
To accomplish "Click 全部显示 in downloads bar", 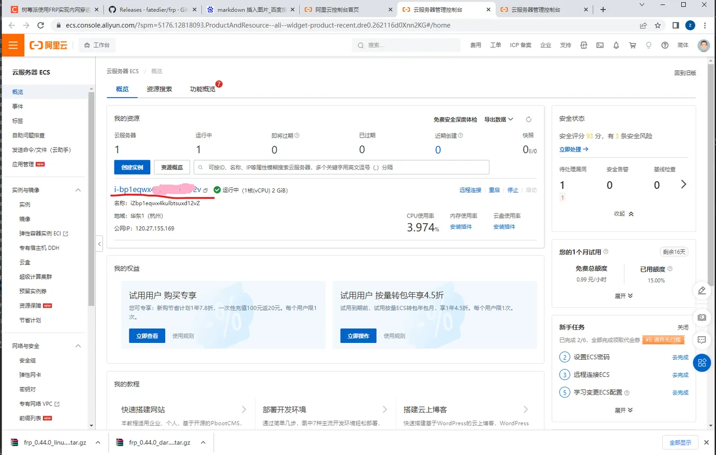I will 680,442.
